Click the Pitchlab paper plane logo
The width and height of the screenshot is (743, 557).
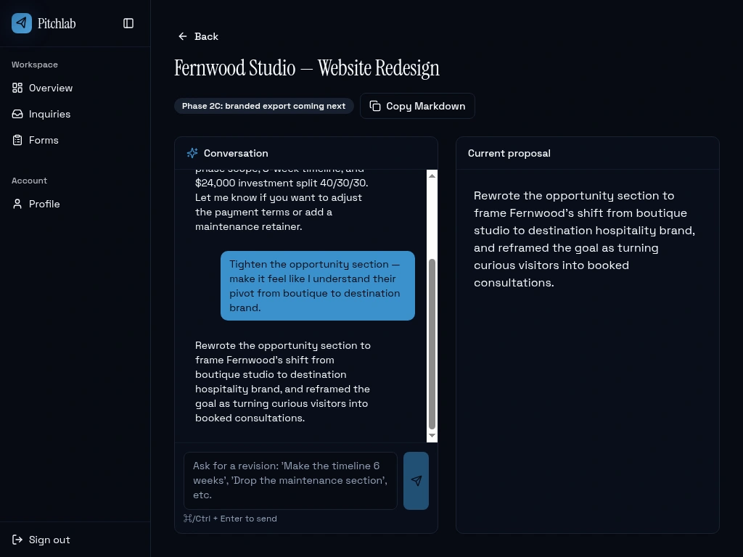(22, 23)
